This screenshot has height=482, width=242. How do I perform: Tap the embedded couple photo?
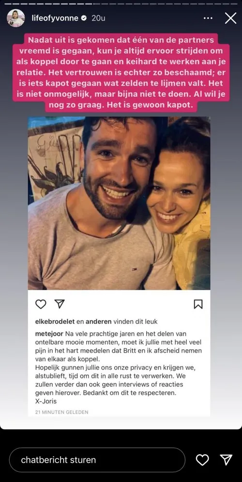pyautogui.click(x=119, y=203)
